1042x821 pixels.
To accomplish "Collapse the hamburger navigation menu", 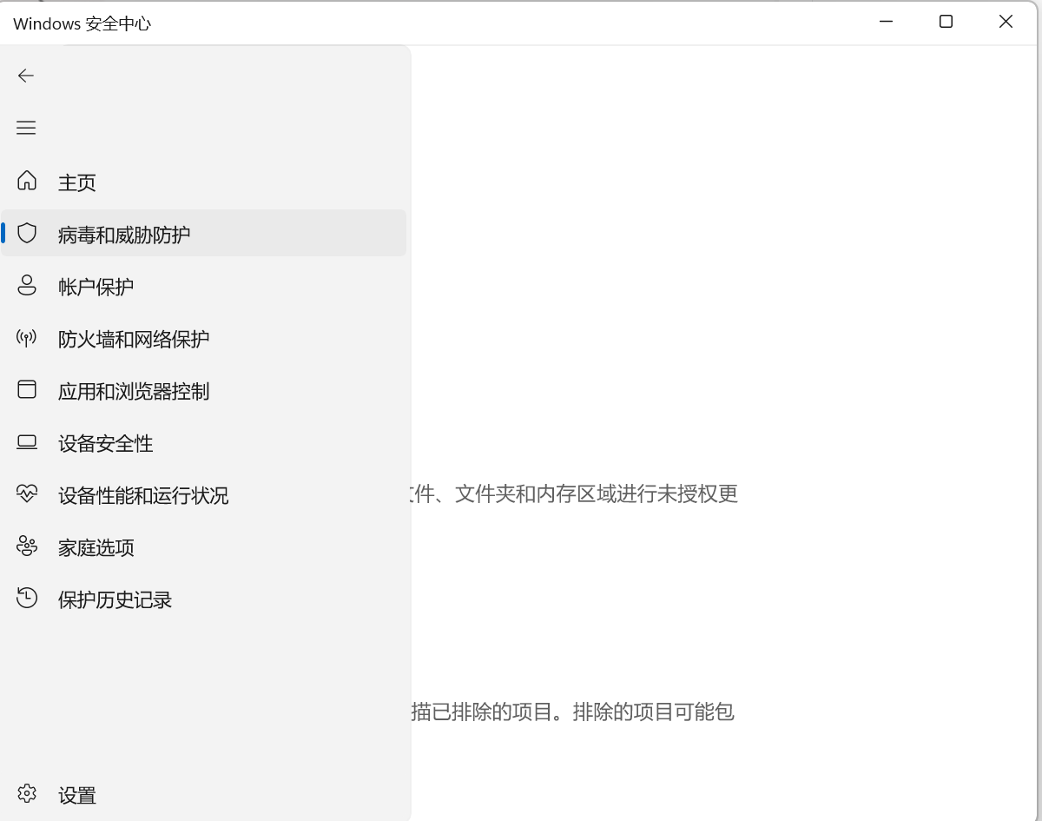I will 26,128.
